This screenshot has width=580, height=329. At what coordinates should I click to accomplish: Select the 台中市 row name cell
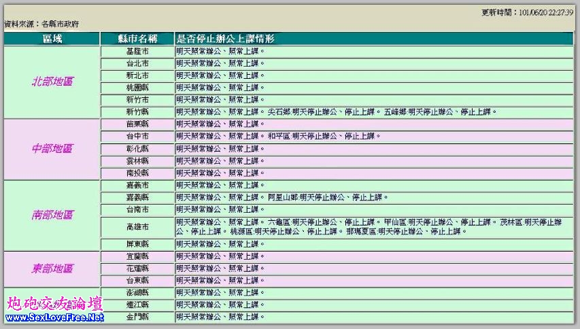137,136
